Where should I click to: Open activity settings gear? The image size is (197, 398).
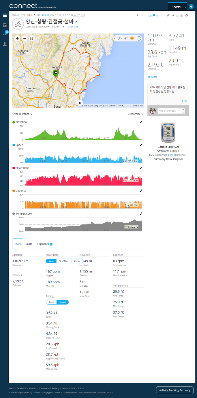187,15
